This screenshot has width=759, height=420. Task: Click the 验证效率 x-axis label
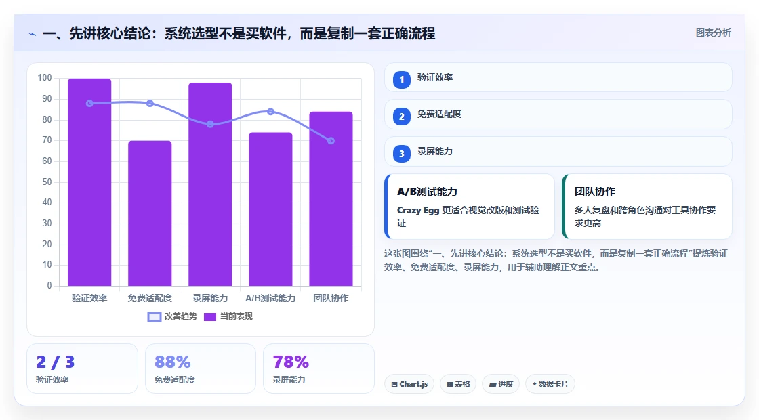pyautogui.click(x=89, y=298)
